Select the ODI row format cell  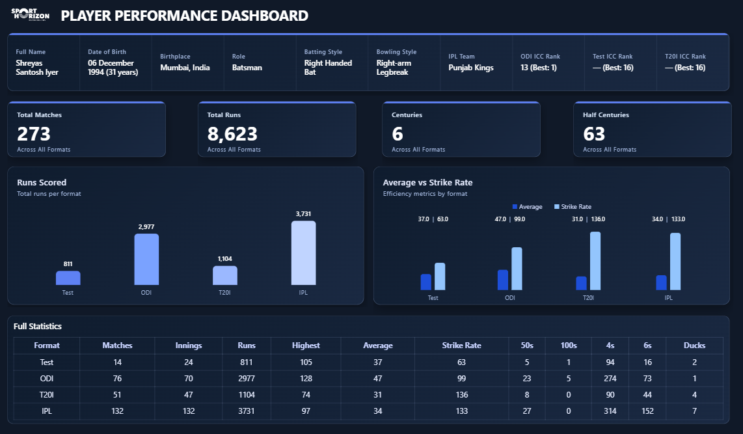click(46, 379)
